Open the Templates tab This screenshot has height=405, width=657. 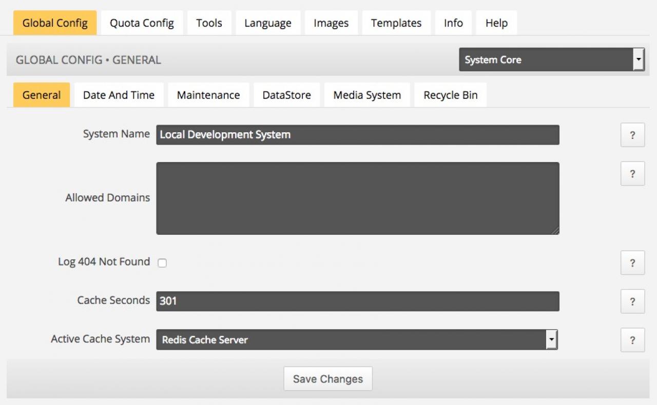point(396,23)
